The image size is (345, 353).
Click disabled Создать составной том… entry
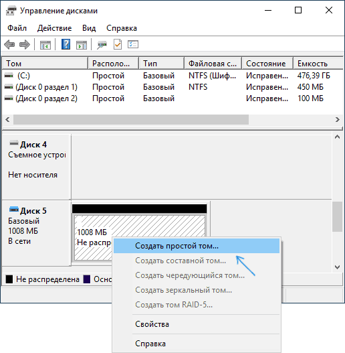click(x=197, y=261)
